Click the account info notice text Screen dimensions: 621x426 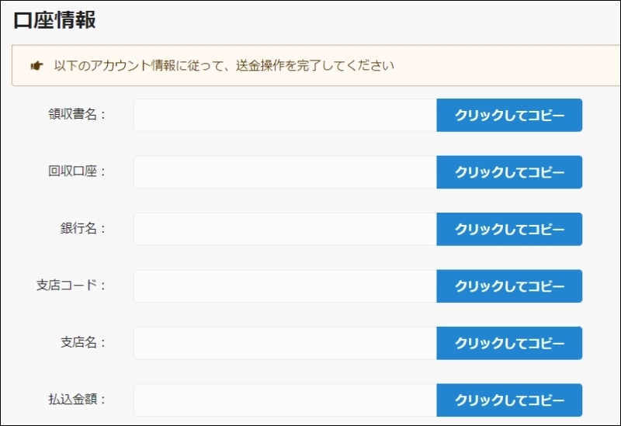click(224, 66)
